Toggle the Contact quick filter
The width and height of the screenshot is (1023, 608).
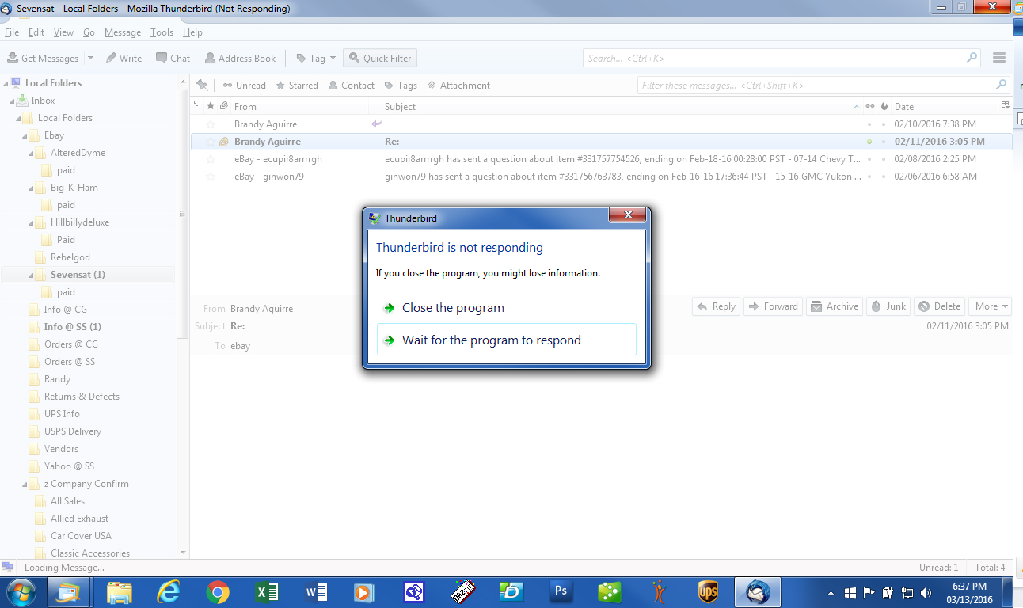(x=350, y=85)
